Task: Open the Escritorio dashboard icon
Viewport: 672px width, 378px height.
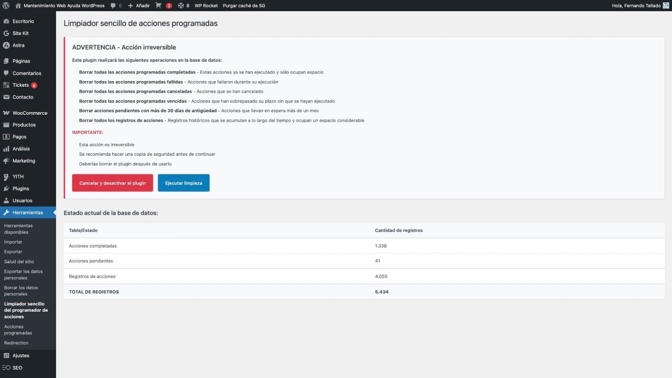Action: click(x=6, y=21)
